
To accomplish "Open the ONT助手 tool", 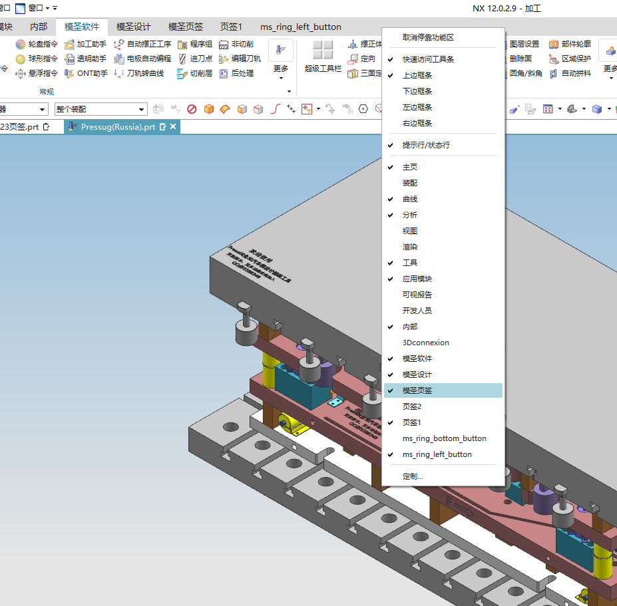I will 86,73.
